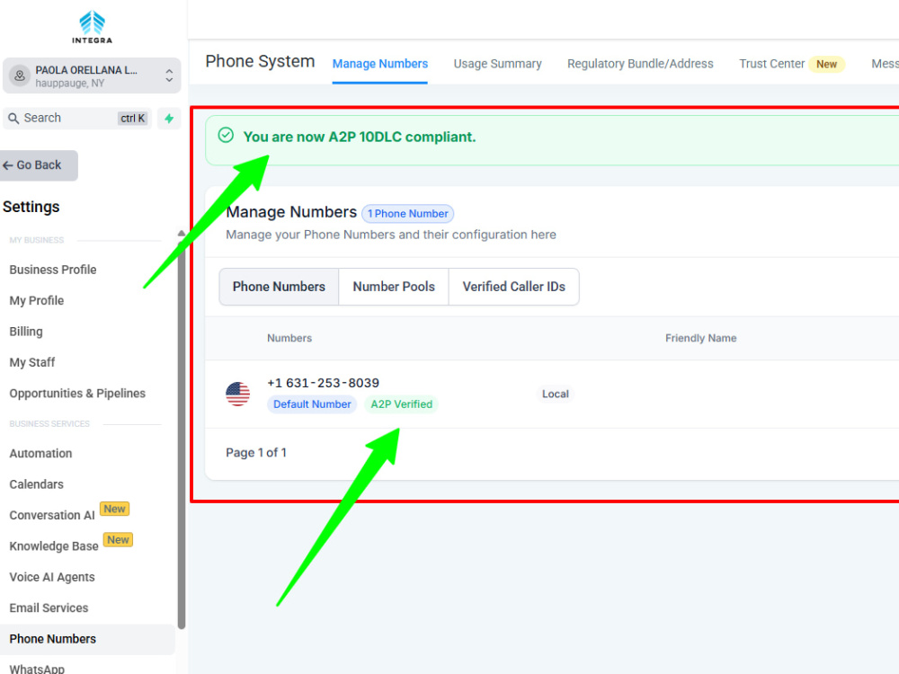Click the search magnifier icon
Screen dimensions: 899x674
[x=13, y=119]
